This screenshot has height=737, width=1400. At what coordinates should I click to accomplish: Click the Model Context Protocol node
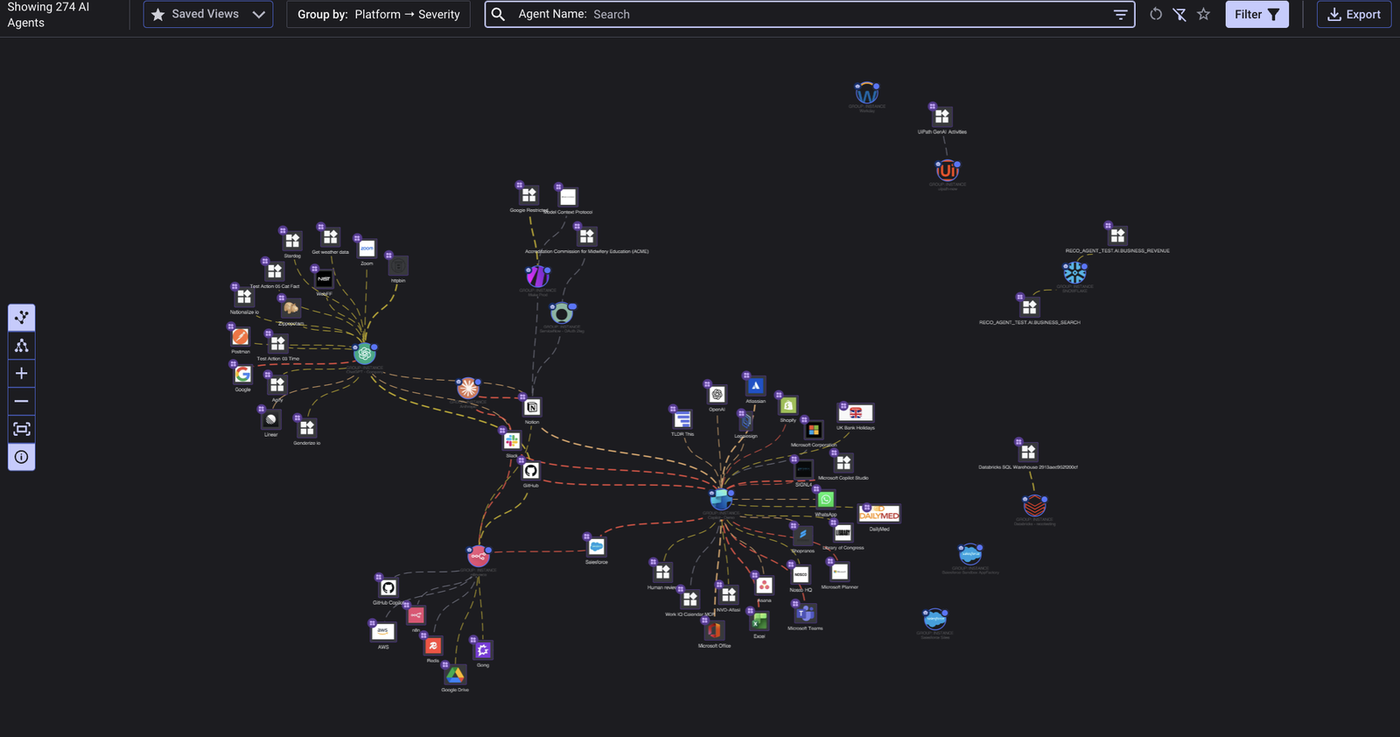pyautogui.click(x=568, y=197)
